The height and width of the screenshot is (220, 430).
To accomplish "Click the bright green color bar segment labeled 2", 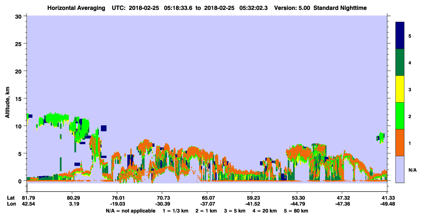I will (400, 116).
